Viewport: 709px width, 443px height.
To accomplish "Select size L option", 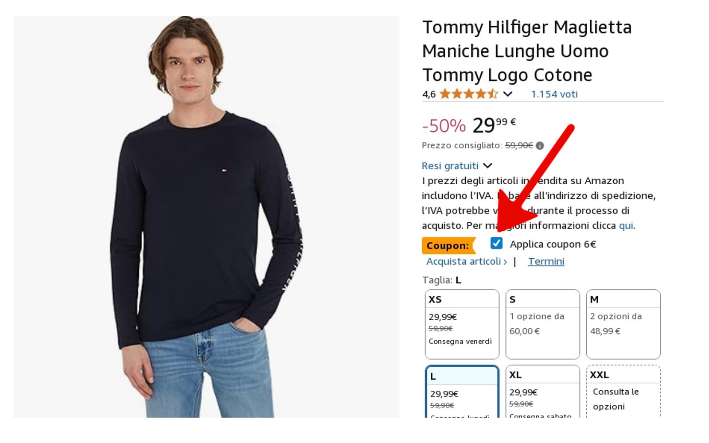I will click(462, 392).
